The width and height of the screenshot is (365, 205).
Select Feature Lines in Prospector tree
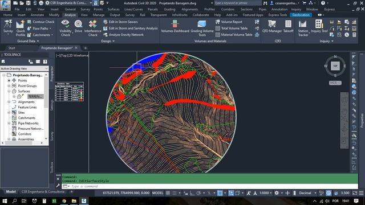click(x=27, y=107)
